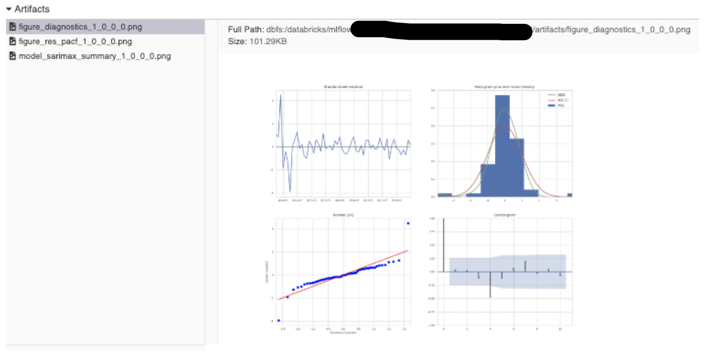Viewport: 707px width, 358px height.
Task: Click the legend in the histogram plot
Action: pyautogui.click(x=557, y=99)
